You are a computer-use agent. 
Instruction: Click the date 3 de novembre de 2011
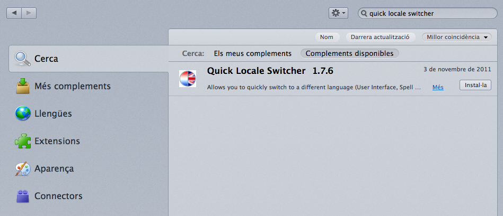click(x=457, y=69)
